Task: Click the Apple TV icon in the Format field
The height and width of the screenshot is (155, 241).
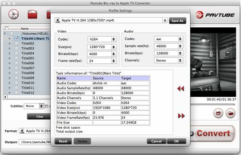Action: click(x=22, y=131)
